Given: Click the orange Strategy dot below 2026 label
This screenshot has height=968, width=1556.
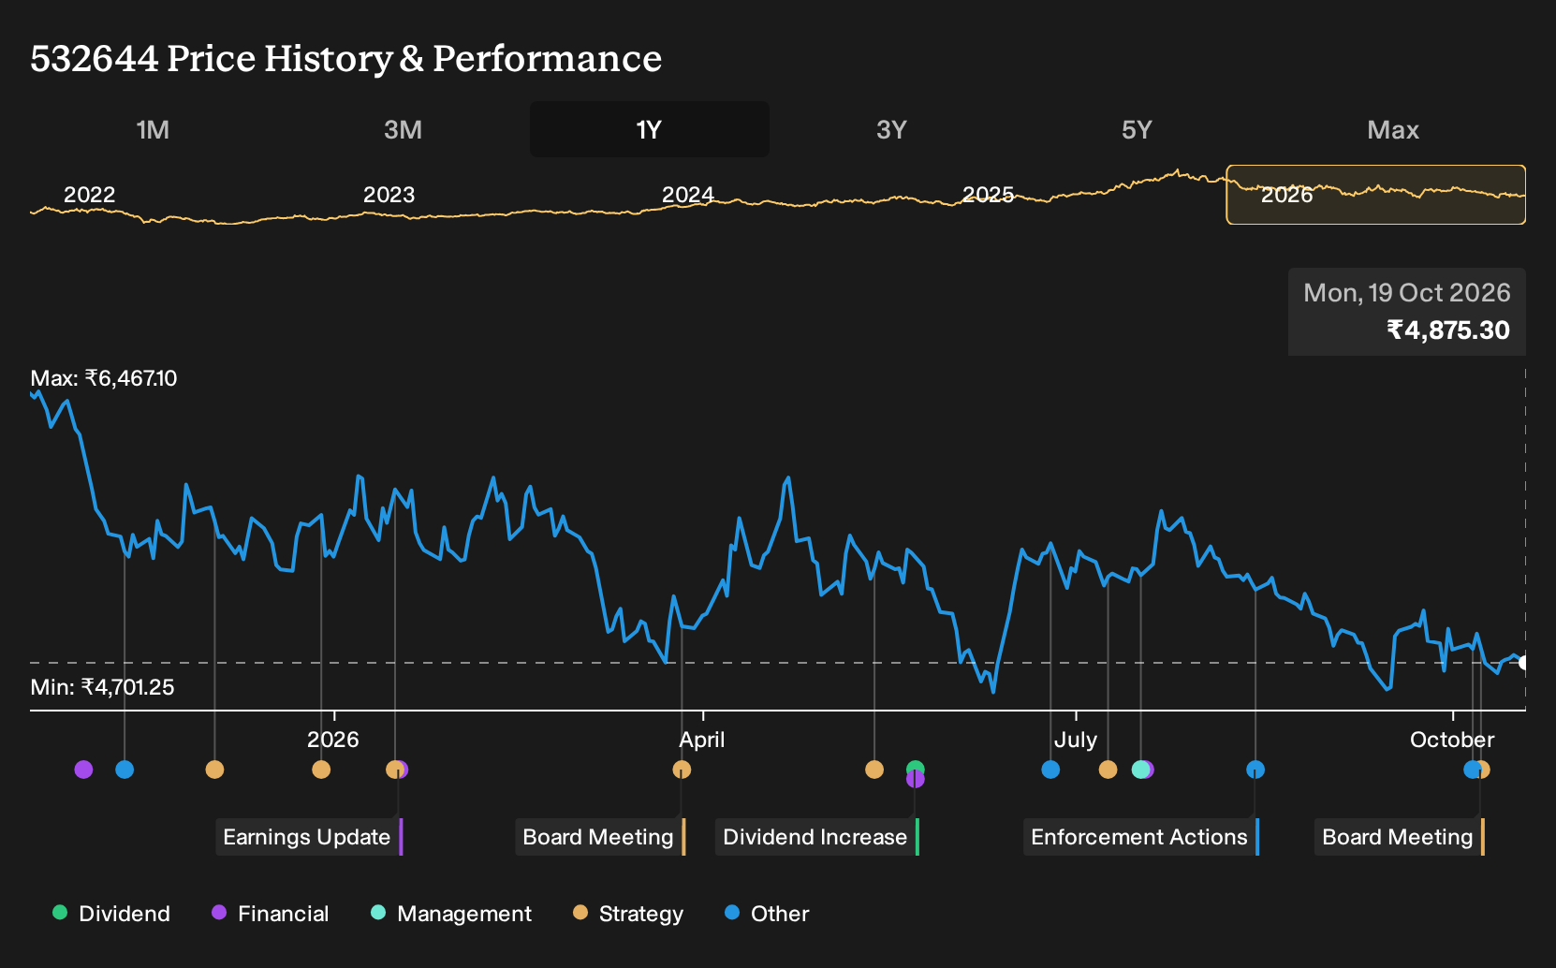Looking at the screenshot, I should click(x=321, y=770).
